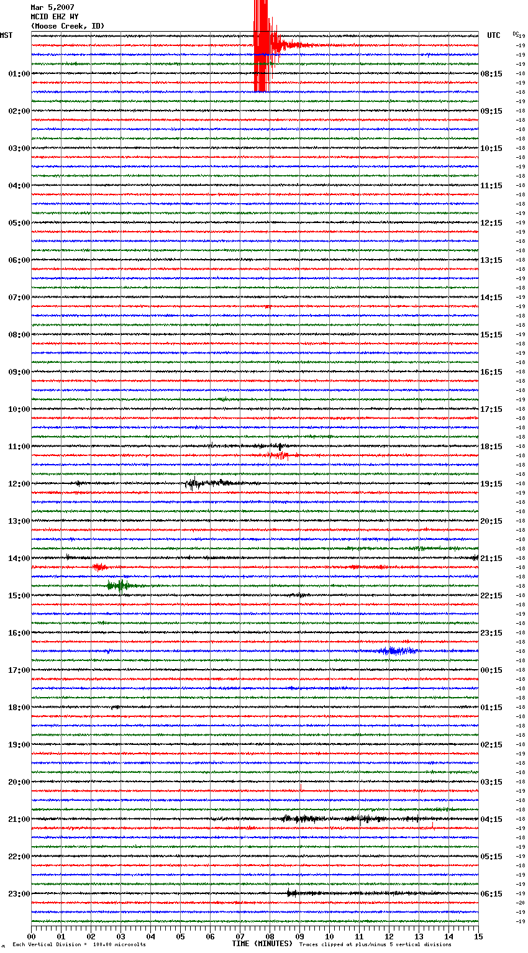Click the "04:00" MST hour label
Image resolution: width=528 pixels, height=953 pixels.
(19, 186)
